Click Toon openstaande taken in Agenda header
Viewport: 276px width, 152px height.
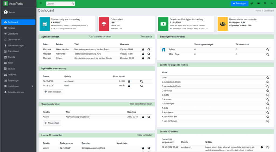(100, 36)
